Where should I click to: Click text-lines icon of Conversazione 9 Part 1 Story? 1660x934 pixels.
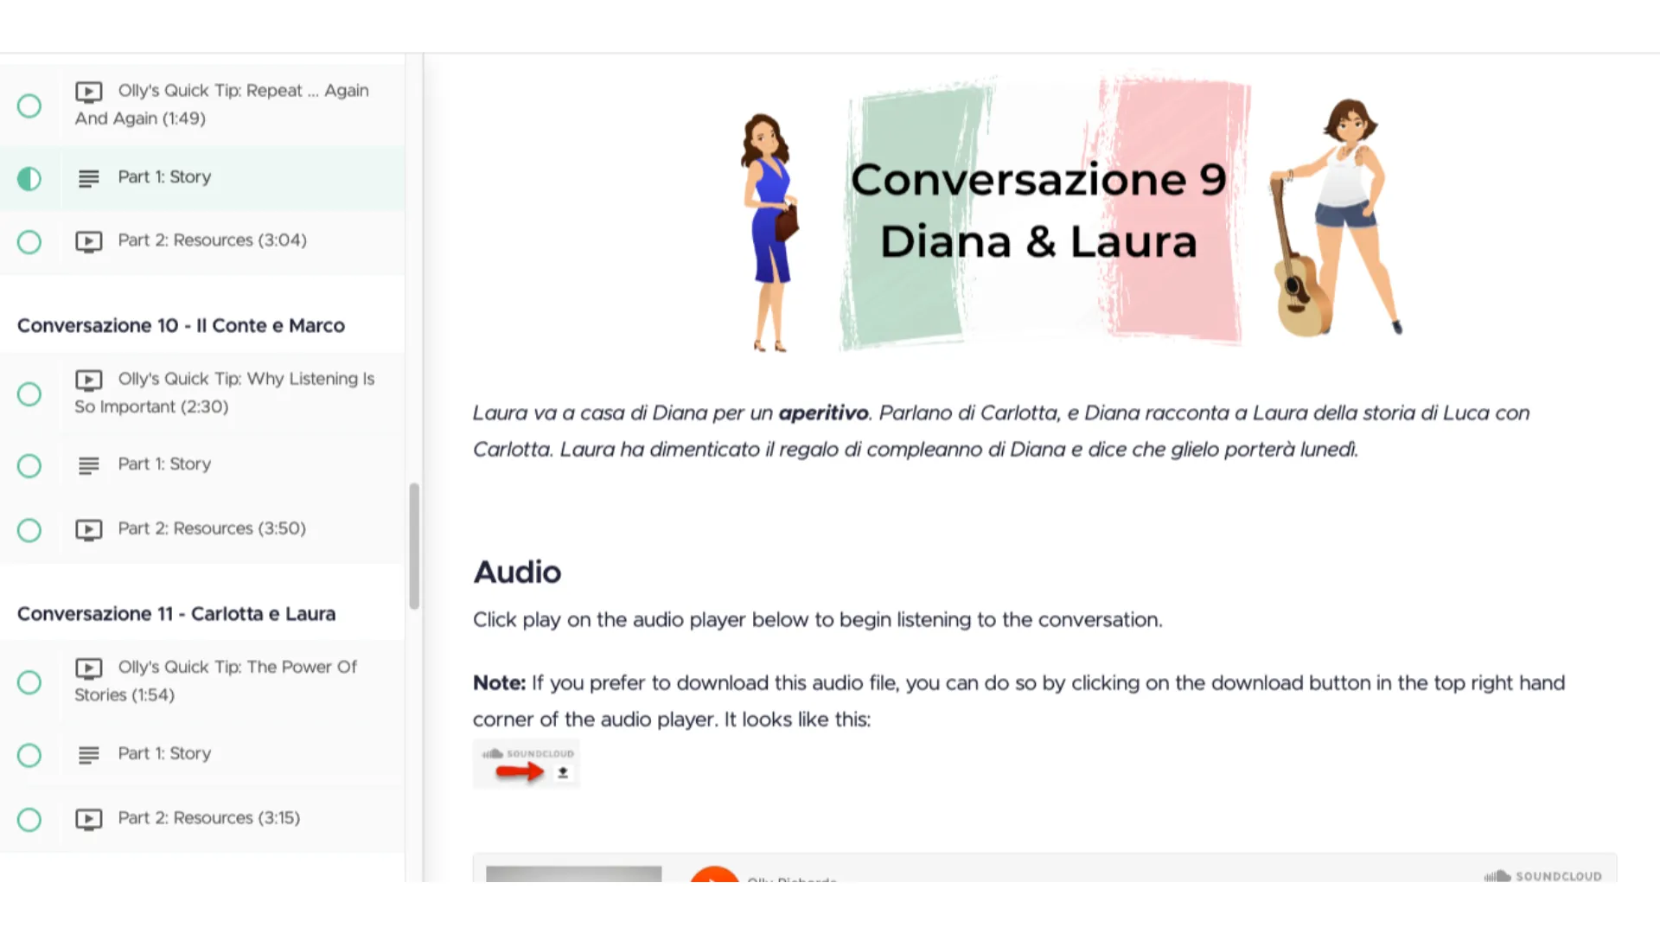click(88, 178)
